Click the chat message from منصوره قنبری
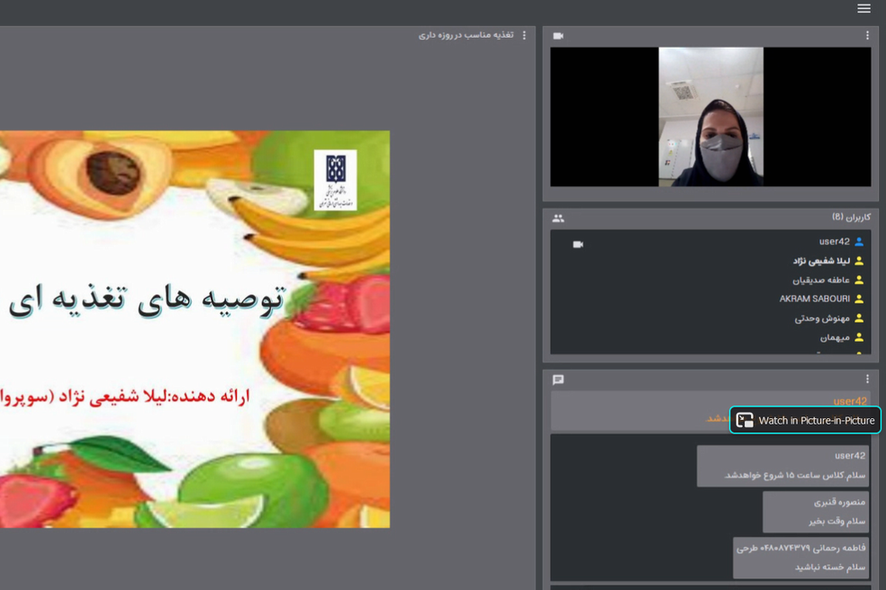The image size is (886, 590). coord(815,511)
